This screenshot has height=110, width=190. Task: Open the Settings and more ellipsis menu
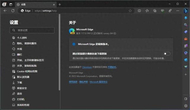[178, 11]
